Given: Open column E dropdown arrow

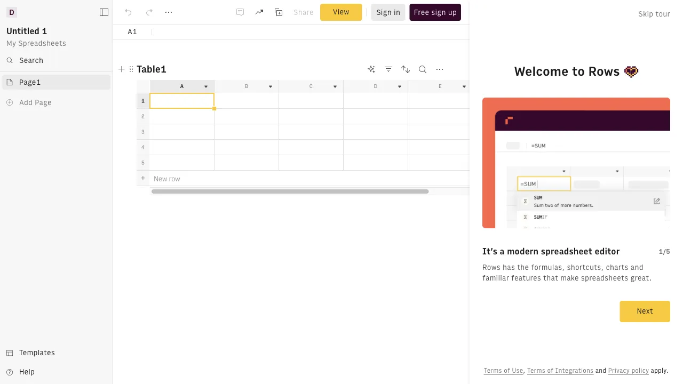Looking at the screenshot, I should pyautogui.click(x=464, y=86).
